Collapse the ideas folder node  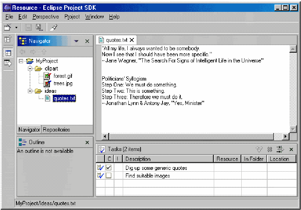pyautogui.click(x=30, y=91)
